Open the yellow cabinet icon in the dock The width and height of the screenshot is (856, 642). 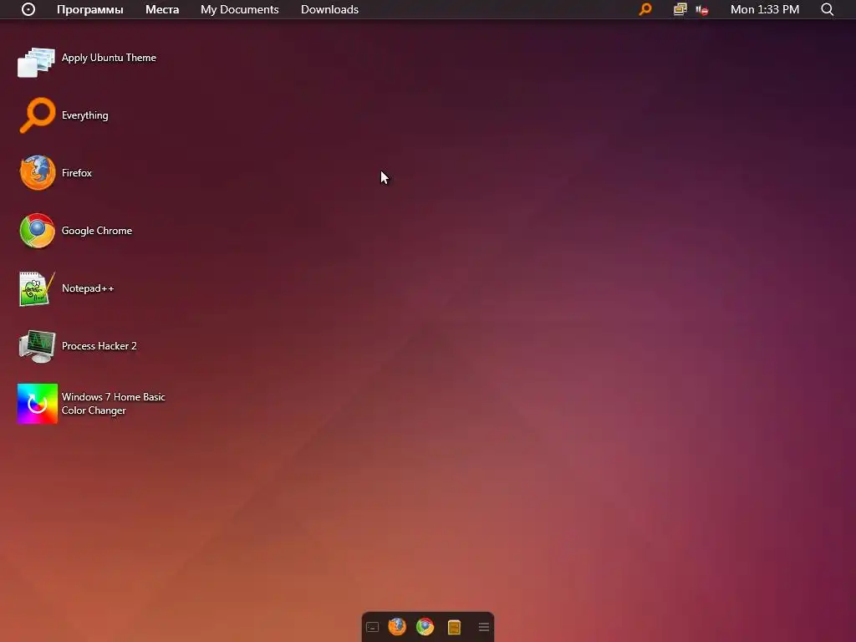[454, 627]
